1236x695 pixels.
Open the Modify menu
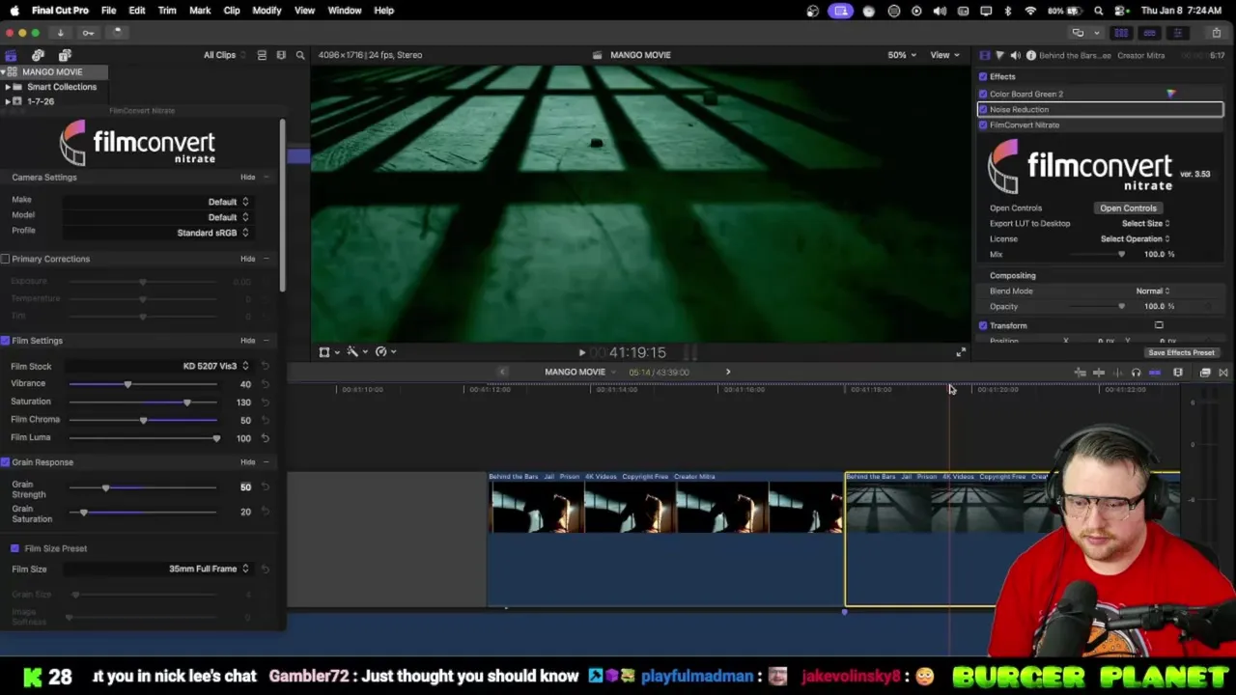[267, 11]
